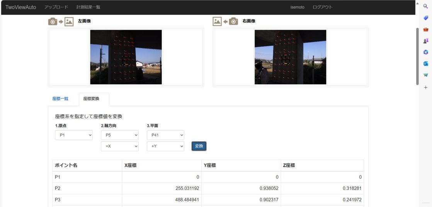The image size is (432, 207).
Task: Click the value 0.938052
Action: [268, 189]
